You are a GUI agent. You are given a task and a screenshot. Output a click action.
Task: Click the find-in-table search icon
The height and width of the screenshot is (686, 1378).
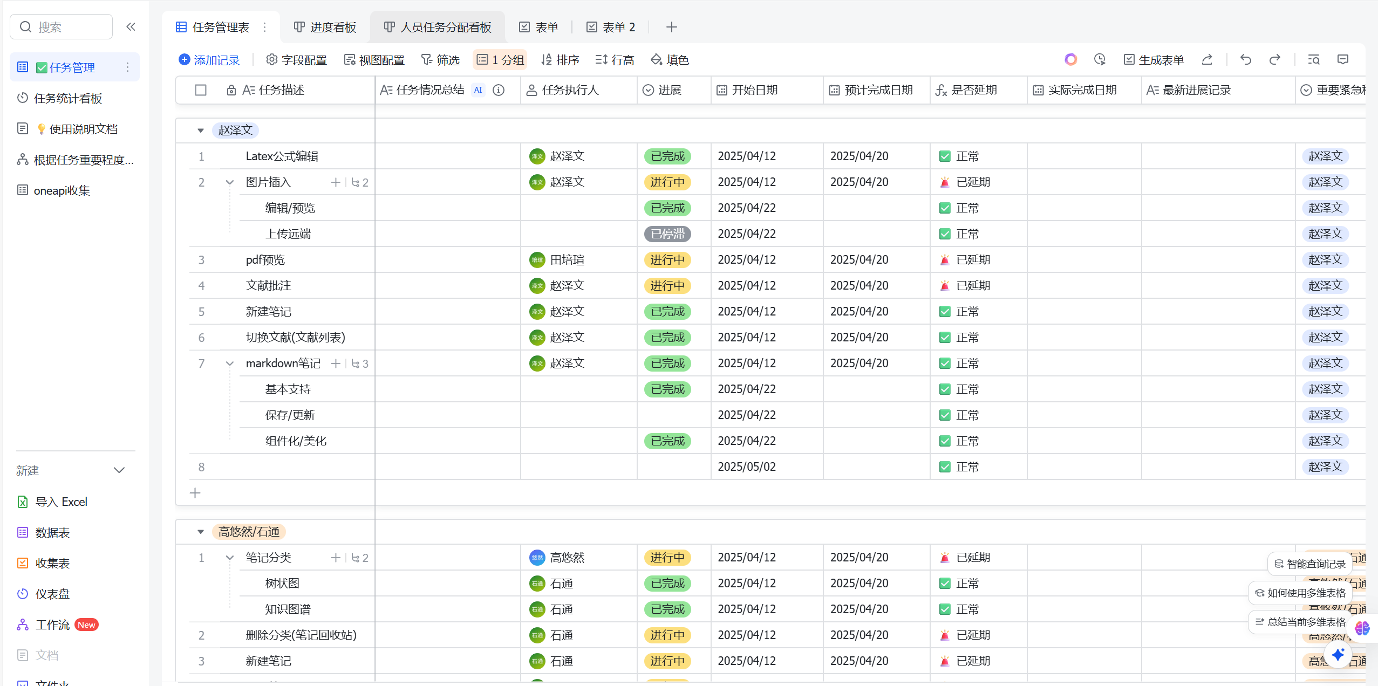pos(1314,60)
